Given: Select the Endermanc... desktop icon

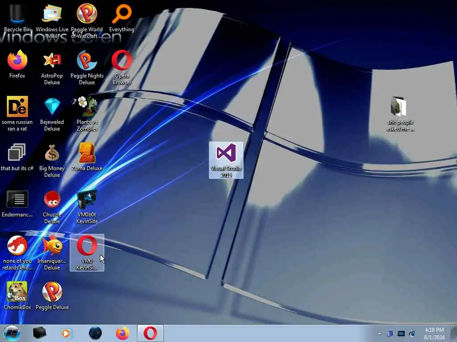Looking at the screenshot, I should pyautogui.click(x=17, y=204).
